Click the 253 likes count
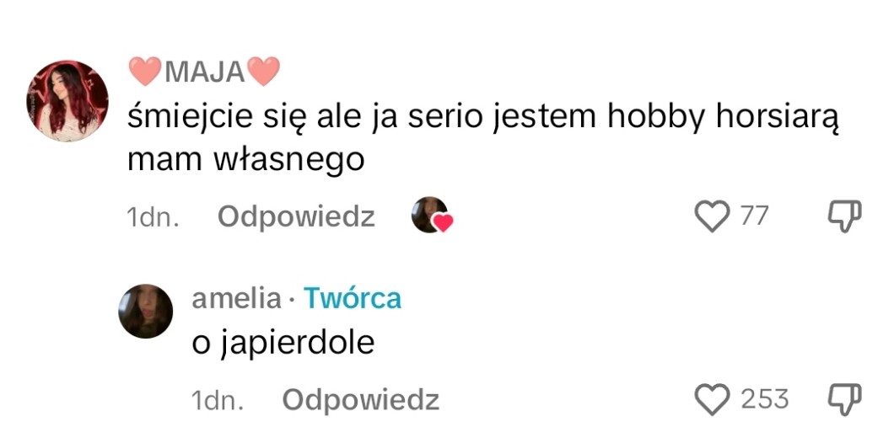894x427 pixels. (765, 399)
